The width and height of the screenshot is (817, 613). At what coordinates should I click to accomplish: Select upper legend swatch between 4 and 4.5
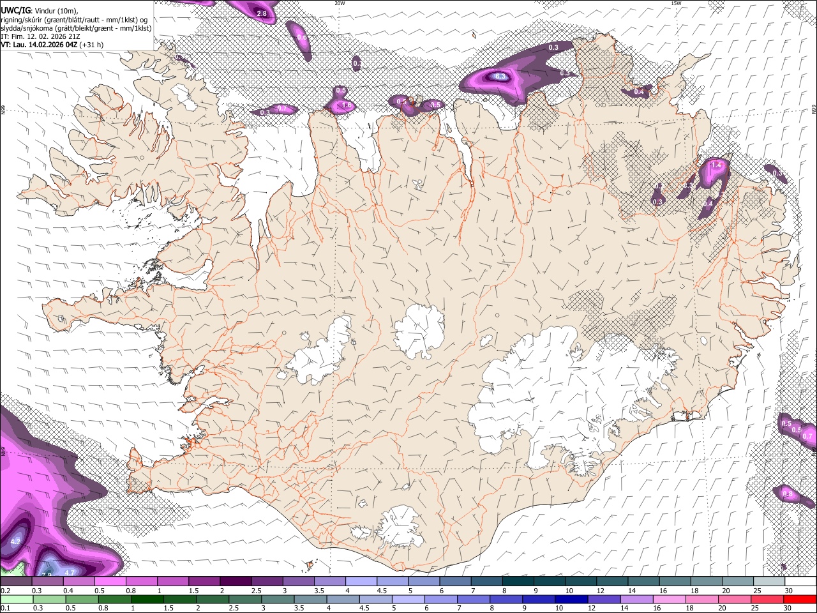pos(361,582)
